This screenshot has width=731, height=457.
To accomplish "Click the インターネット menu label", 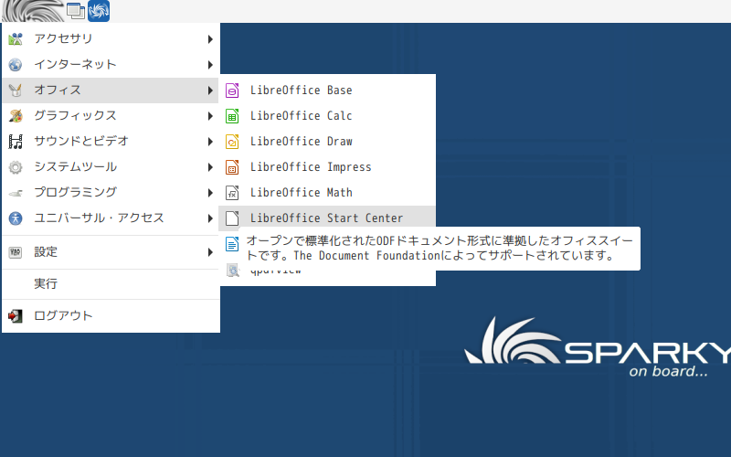I will (x=75, y=64).
